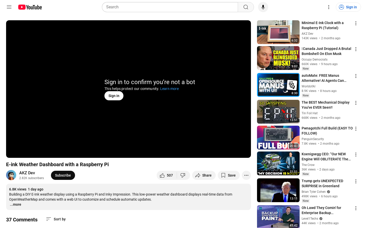Dislike the video
365x228 pixels.
click(x=183, y=175)
